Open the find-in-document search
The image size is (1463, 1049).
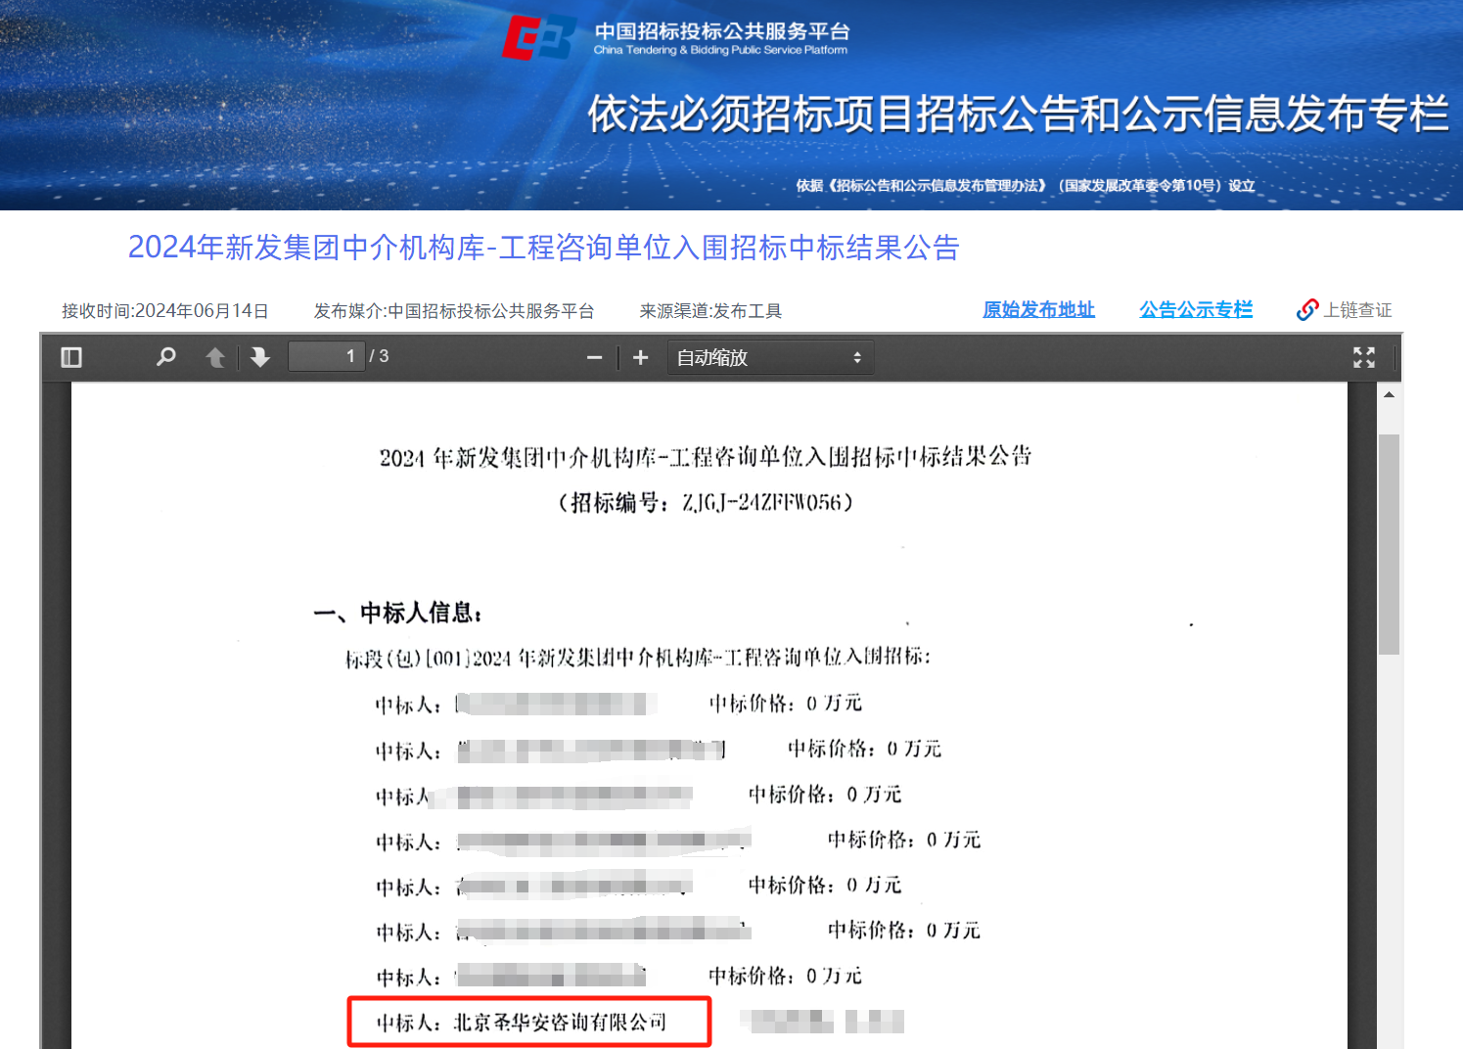(x=166, y=357)
